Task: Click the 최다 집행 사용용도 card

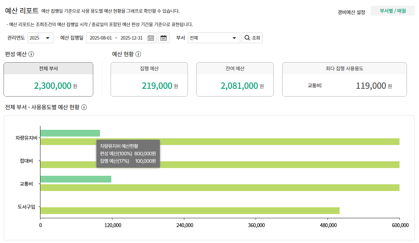Action: [344, 80]
